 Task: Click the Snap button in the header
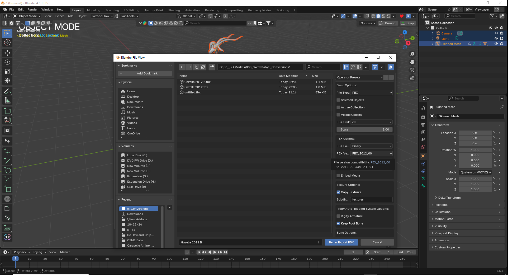407,23
